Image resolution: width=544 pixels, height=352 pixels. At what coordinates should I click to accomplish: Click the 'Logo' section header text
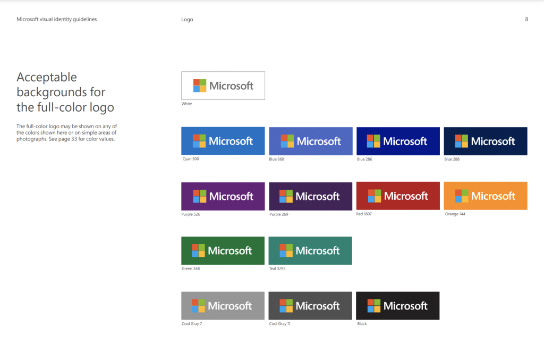pyautogui.click(x=187, y=20)
